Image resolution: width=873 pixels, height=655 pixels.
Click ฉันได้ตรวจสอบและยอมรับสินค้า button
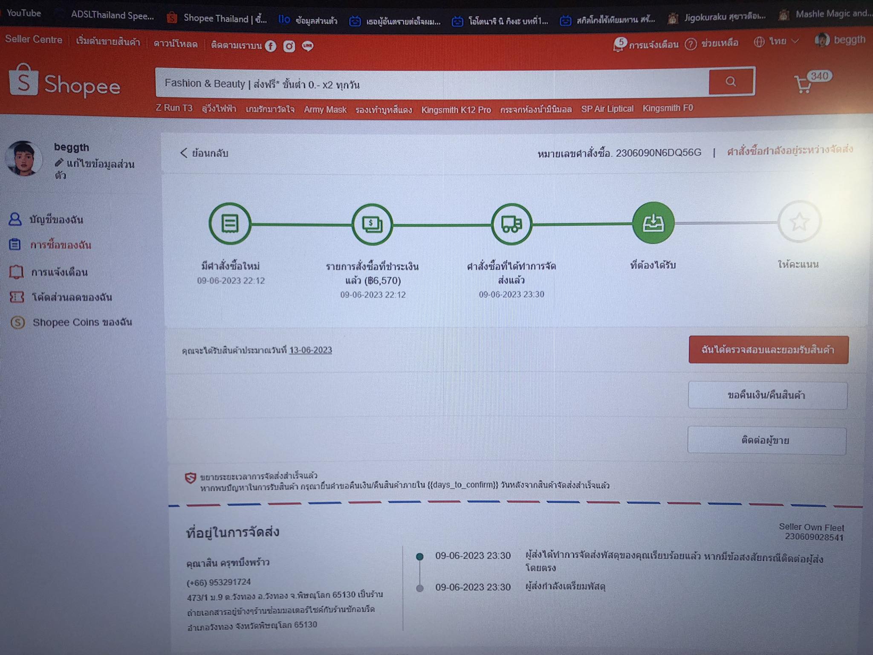(769, 350)
